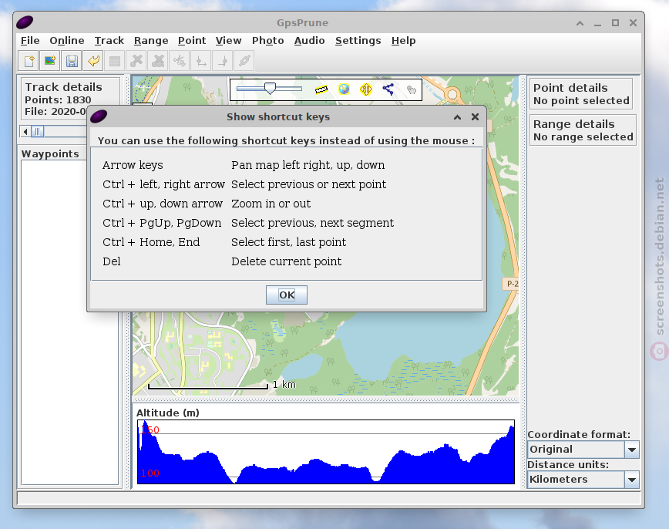This screenshot has height=529, width=669.
Task: Click the Connect photo to point icon
Action: [x=244, y=61]
